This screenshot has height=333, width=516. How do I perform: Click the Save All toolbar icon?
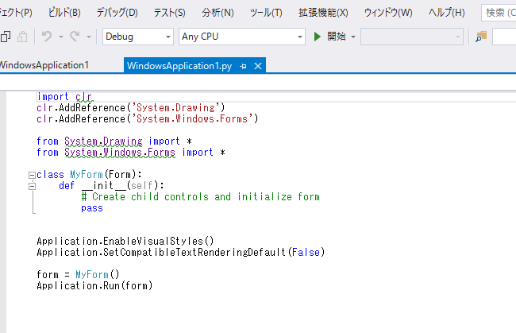6,37
